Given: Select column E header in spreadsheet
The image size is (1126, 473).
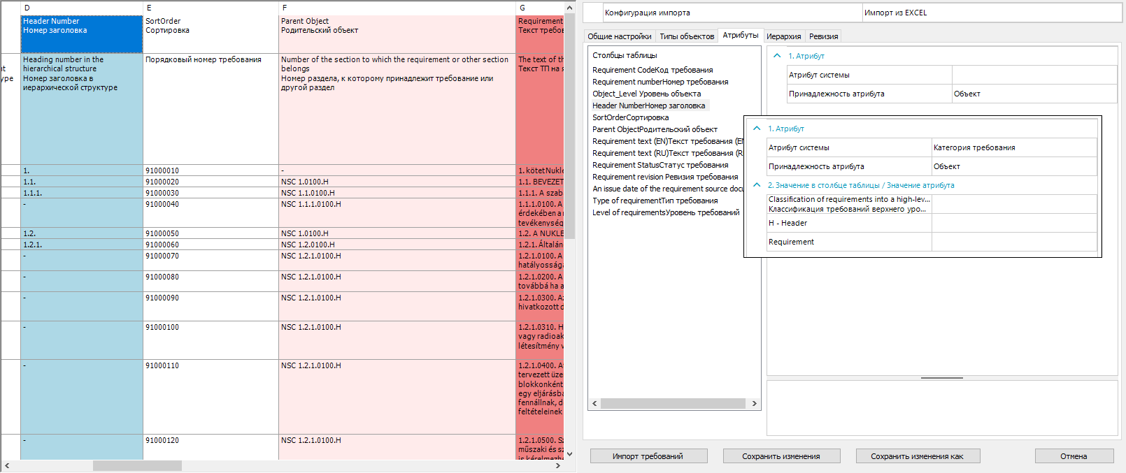Looking at the screenshot, I should (210, 8).
